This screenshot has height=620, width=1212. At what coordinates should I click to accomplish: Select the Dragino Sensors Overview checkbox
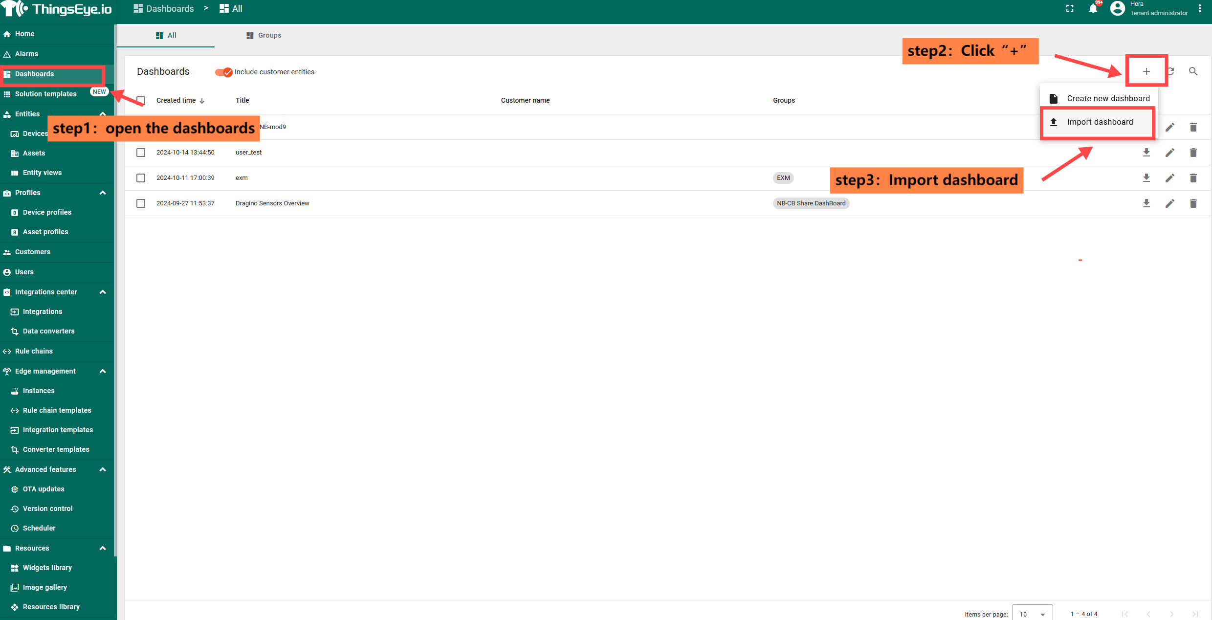pos(141,203)
